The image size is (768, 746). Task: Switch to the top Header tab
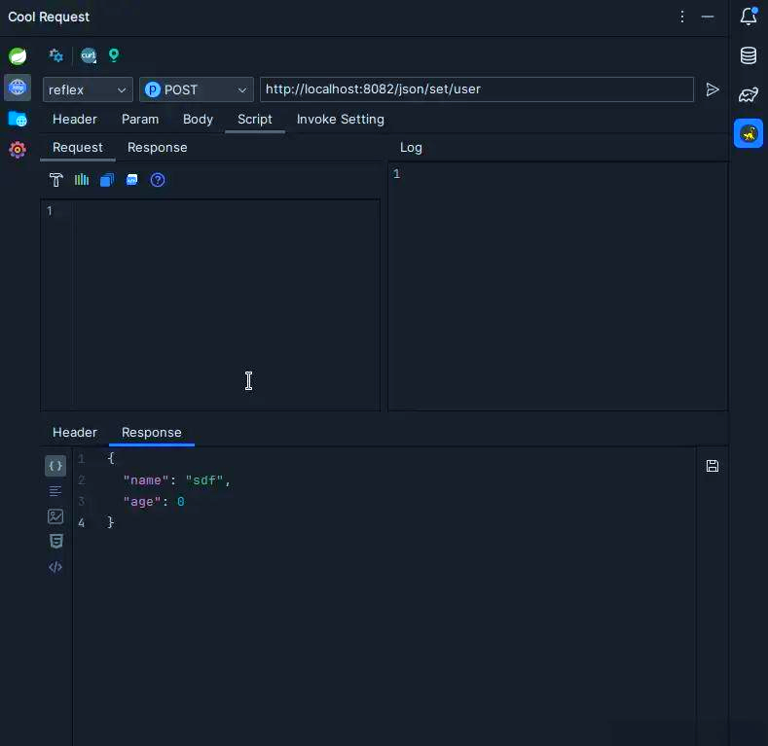tap(74, 119)
